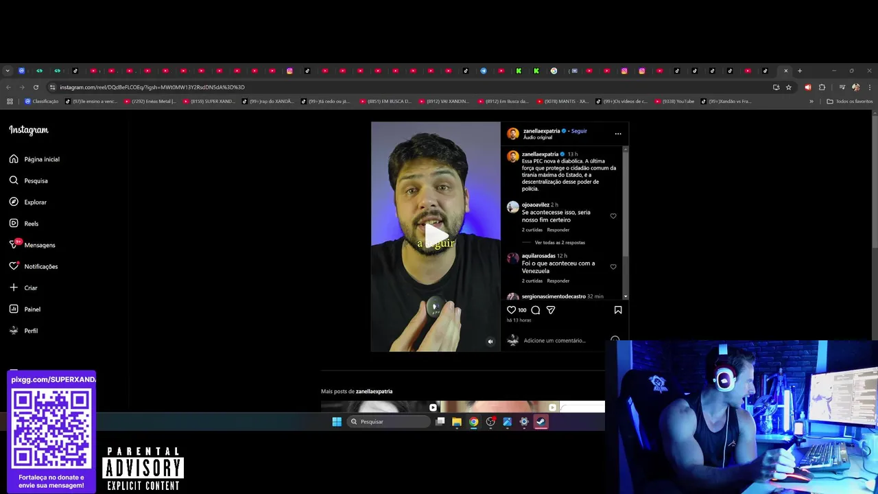This screenshot has height=494, width=878.
Task: Click the comment bubble icon under the reel
Action: (536, 310)
